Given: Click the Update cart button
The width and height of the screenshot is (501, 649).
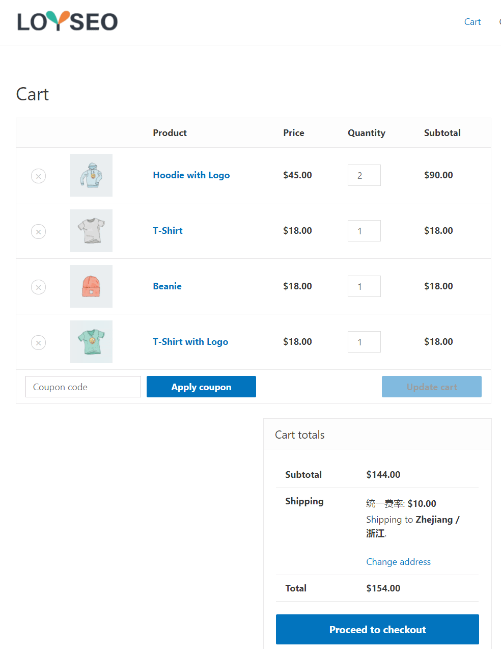Looking at the screenshot, I should point(432,387).
